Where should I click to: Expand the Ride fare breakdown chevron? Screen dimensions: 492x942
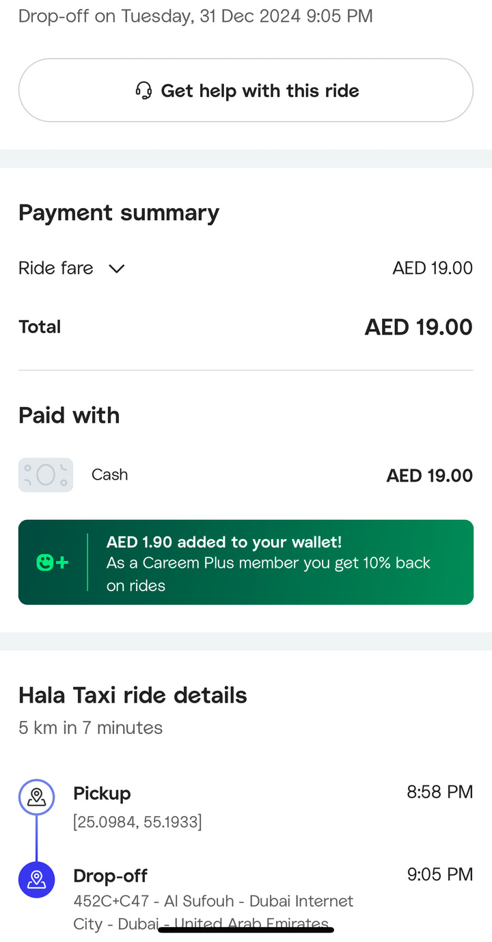click(117, 269)
